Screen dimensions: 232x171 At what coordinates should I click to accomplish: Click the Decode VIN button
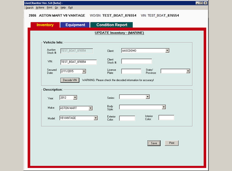[70, 80]
